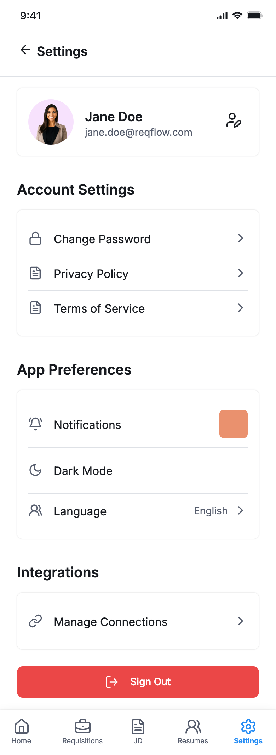Go to the Resumes tab
The image size is (276, 755).
[x=193, y=732]
